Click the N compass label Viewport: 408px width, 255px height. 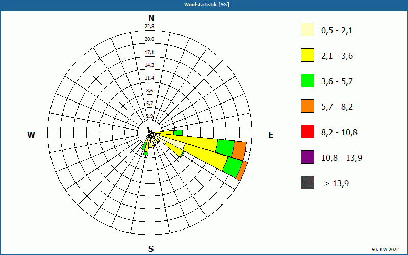click(151, 18)
